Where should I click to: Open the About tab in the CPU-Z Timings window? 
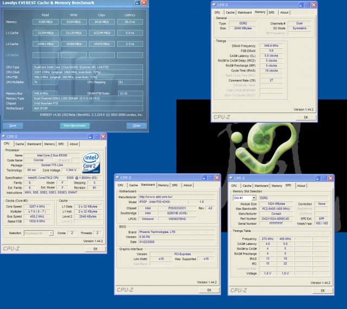point(284,12)
